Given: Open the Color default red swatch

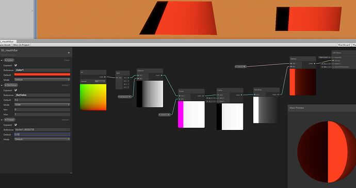Looking at the screenshot, I should click(42, 74).
